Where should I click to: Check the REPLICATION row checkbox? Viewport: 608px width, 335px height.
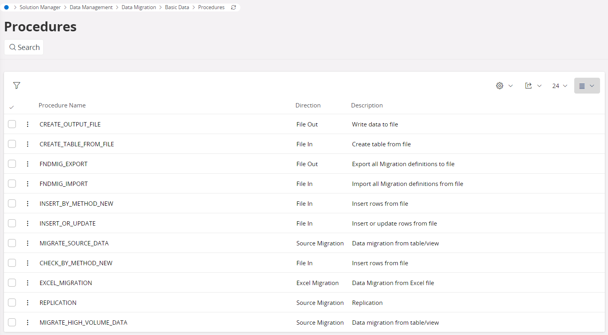coord(12,302)
